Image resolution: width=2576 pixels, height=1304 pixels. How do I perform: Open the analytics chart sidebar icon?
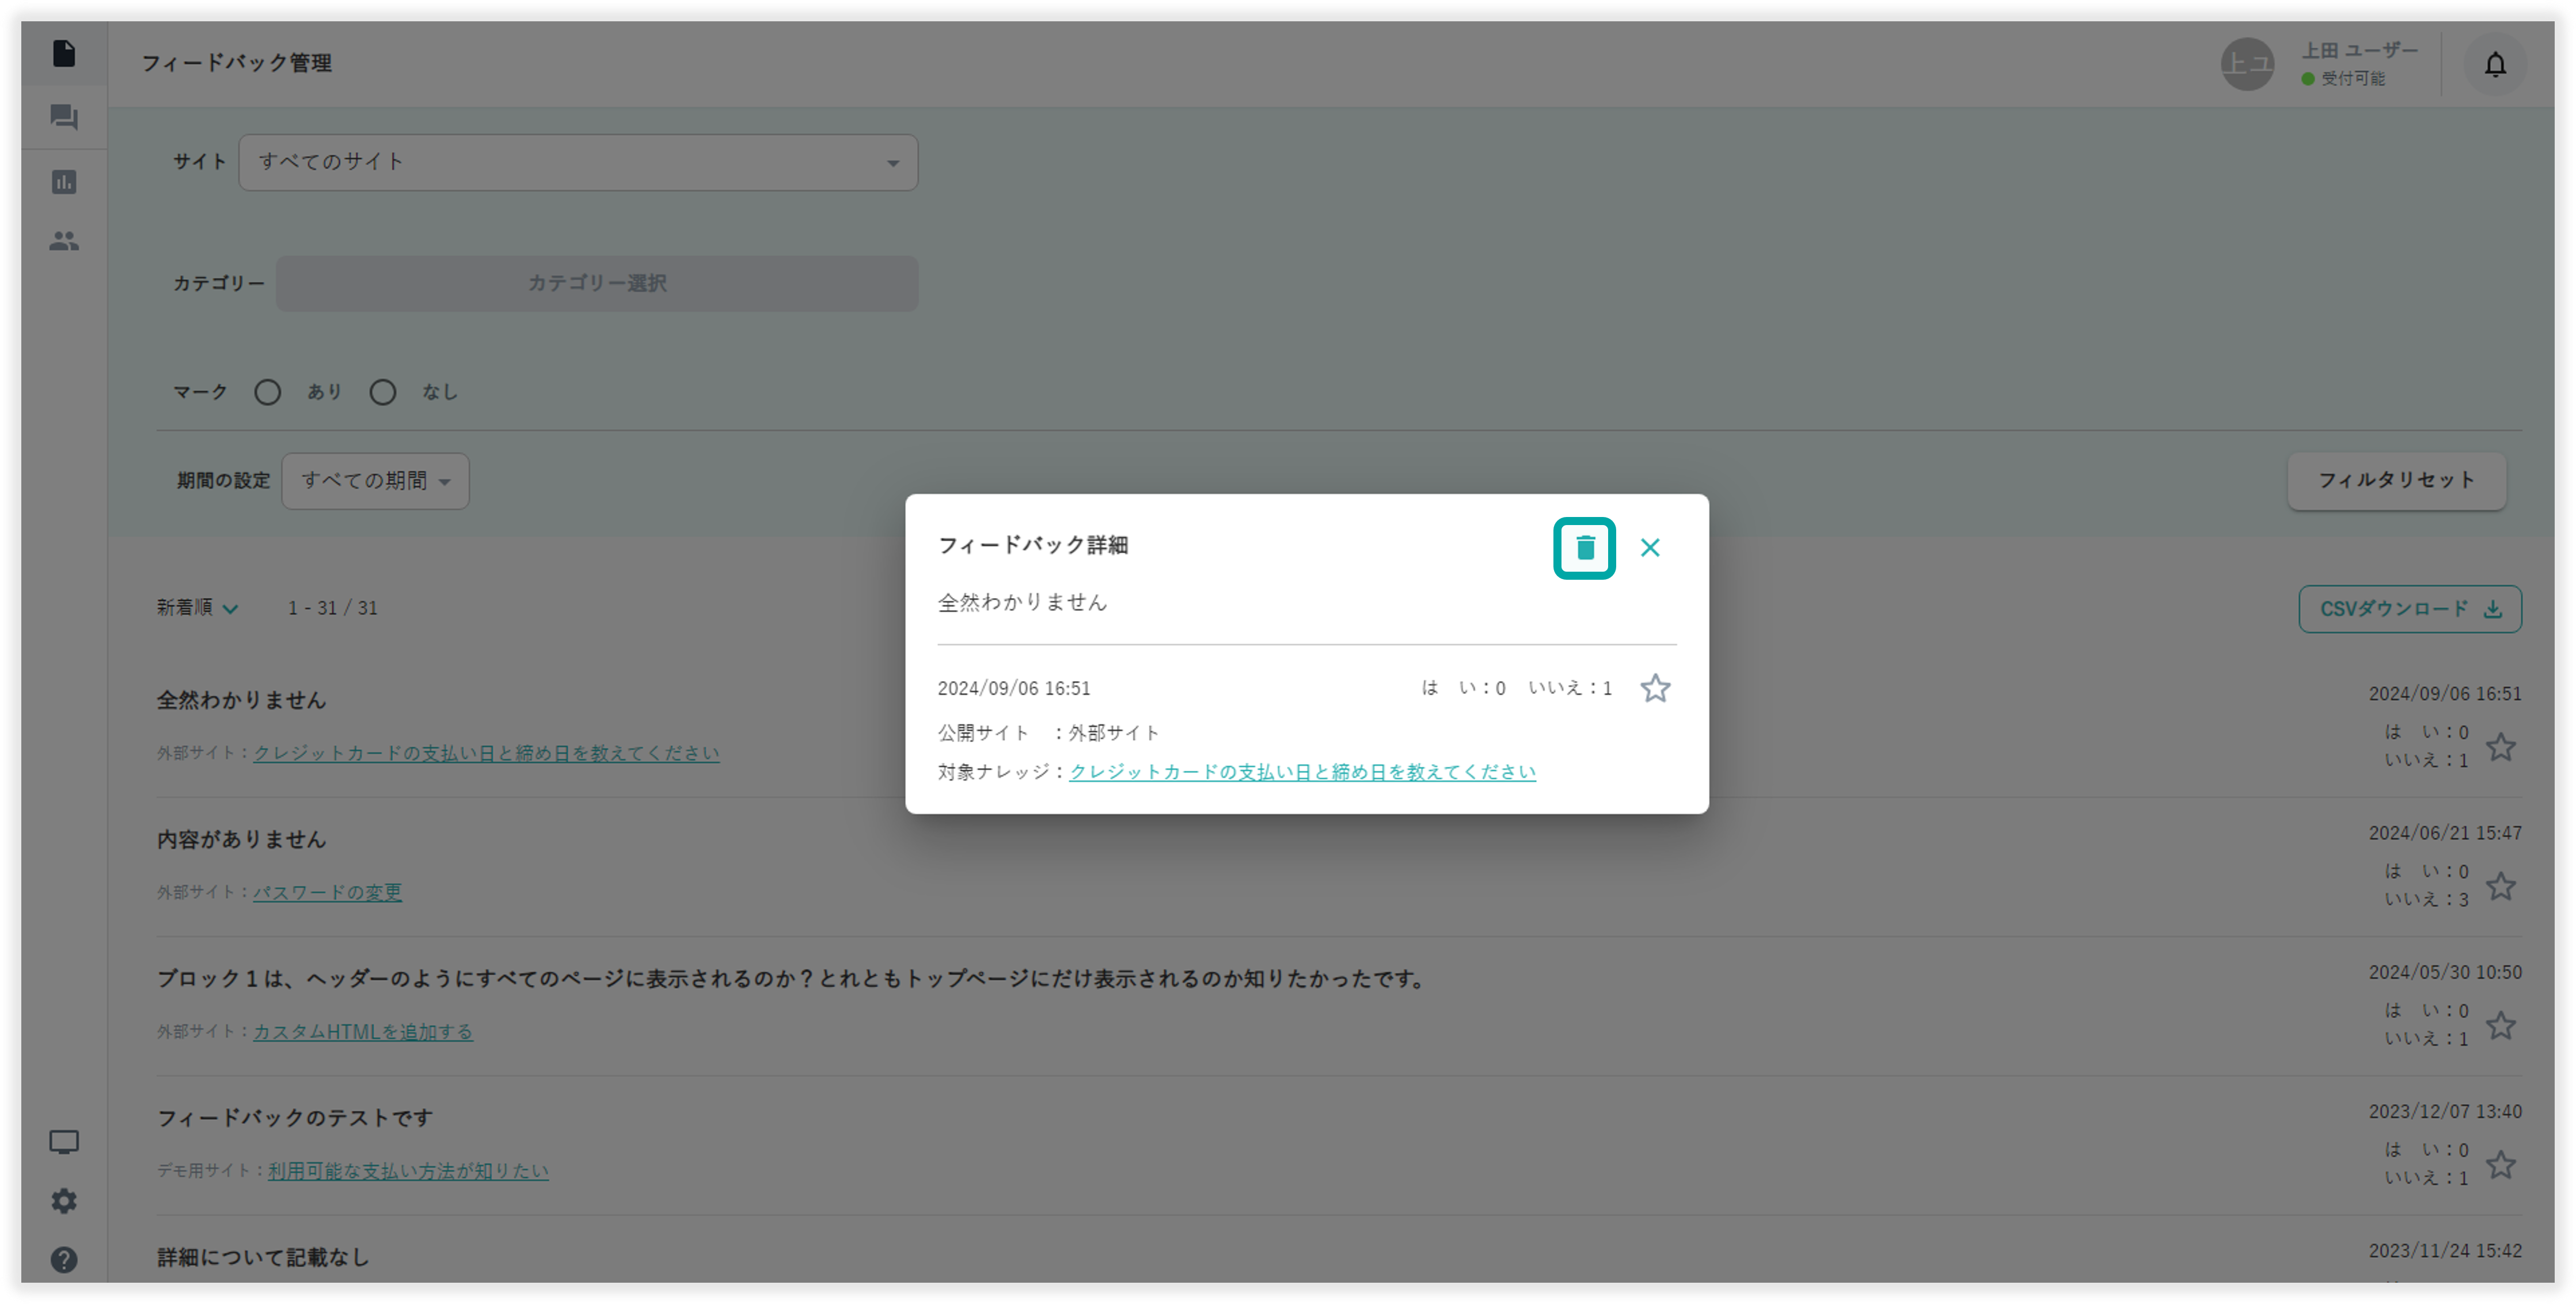64,182
